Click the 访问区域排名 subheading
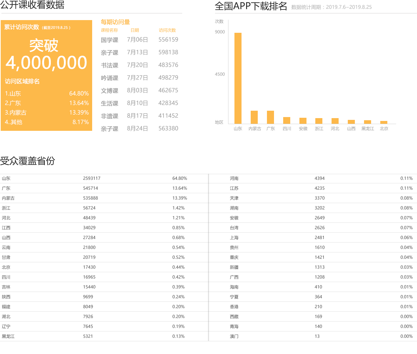Screen dimensions: 417x354 pos(22,81)
